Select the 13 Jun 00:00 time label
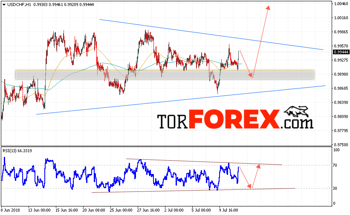Viewport: 350px width, 215px height. tap(39, 210)
